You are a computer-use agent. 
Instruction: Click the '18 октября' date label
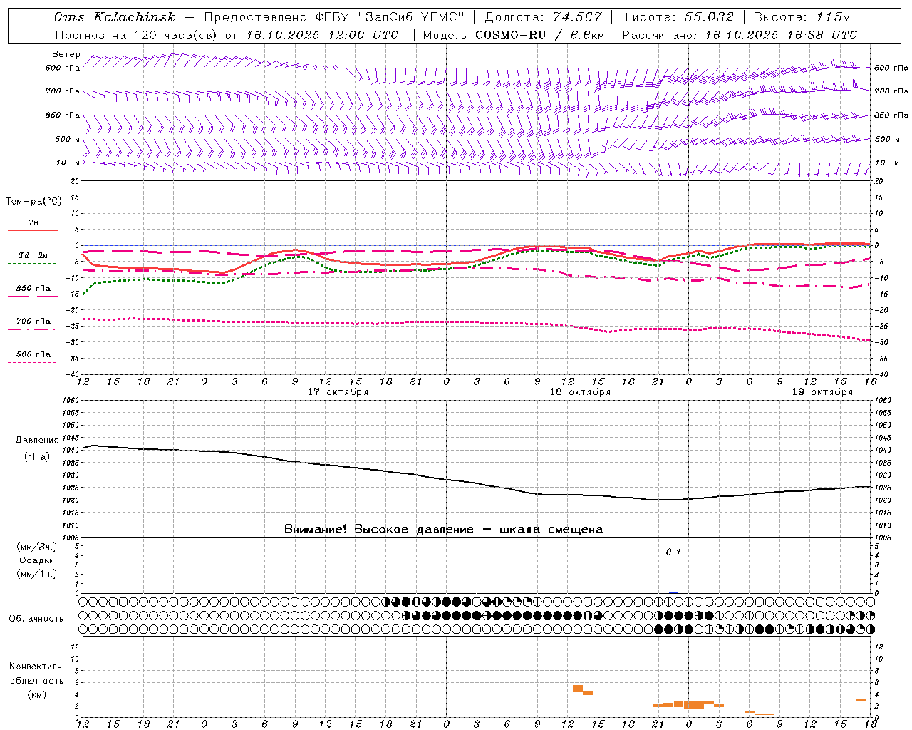pos(580,392)
